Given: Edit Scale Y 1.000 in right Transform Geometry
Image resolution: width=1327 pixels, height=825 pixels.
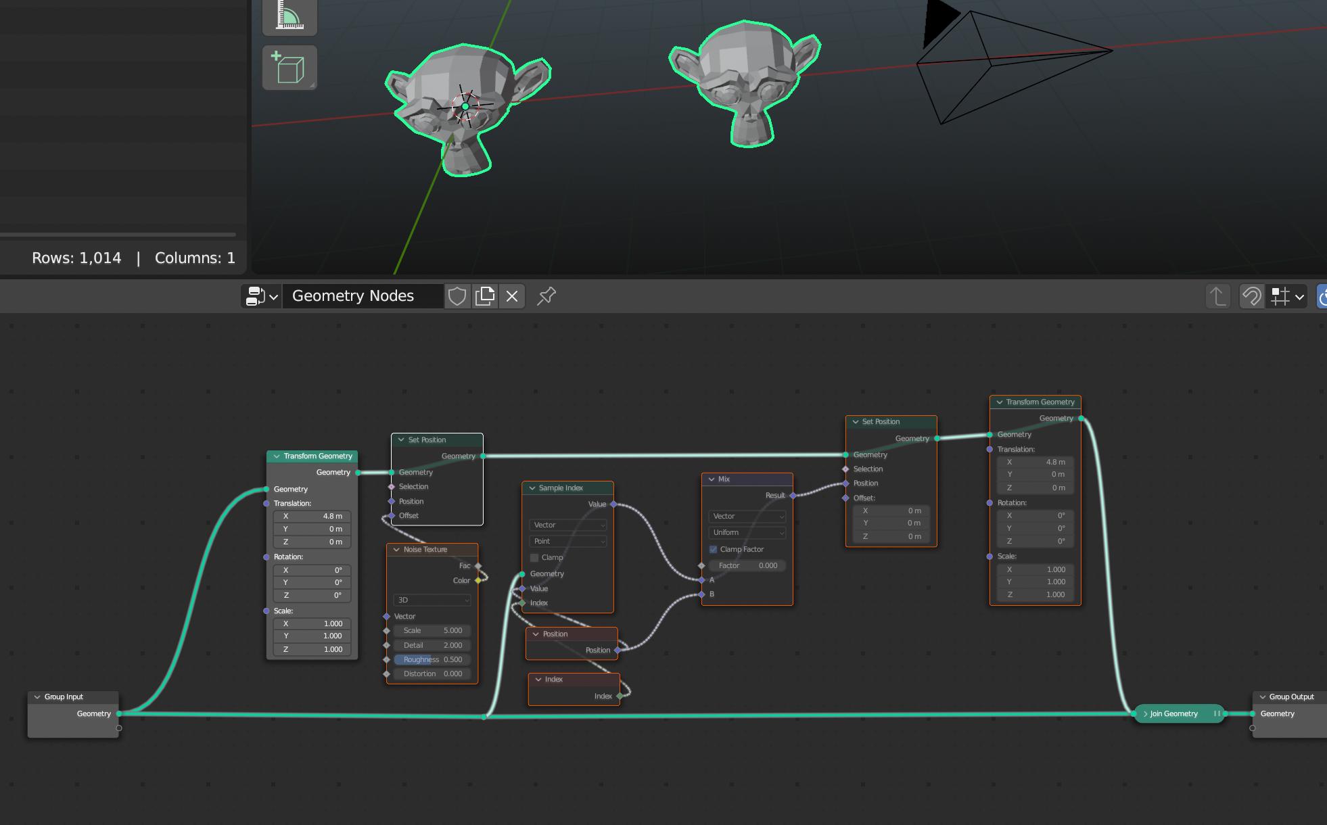Looking at the screenshot, I should click(x=1035, y=582).
